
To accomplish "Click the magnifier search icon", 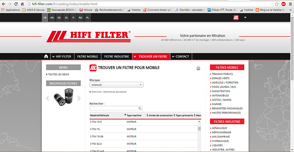I will (x=140, y=108).
